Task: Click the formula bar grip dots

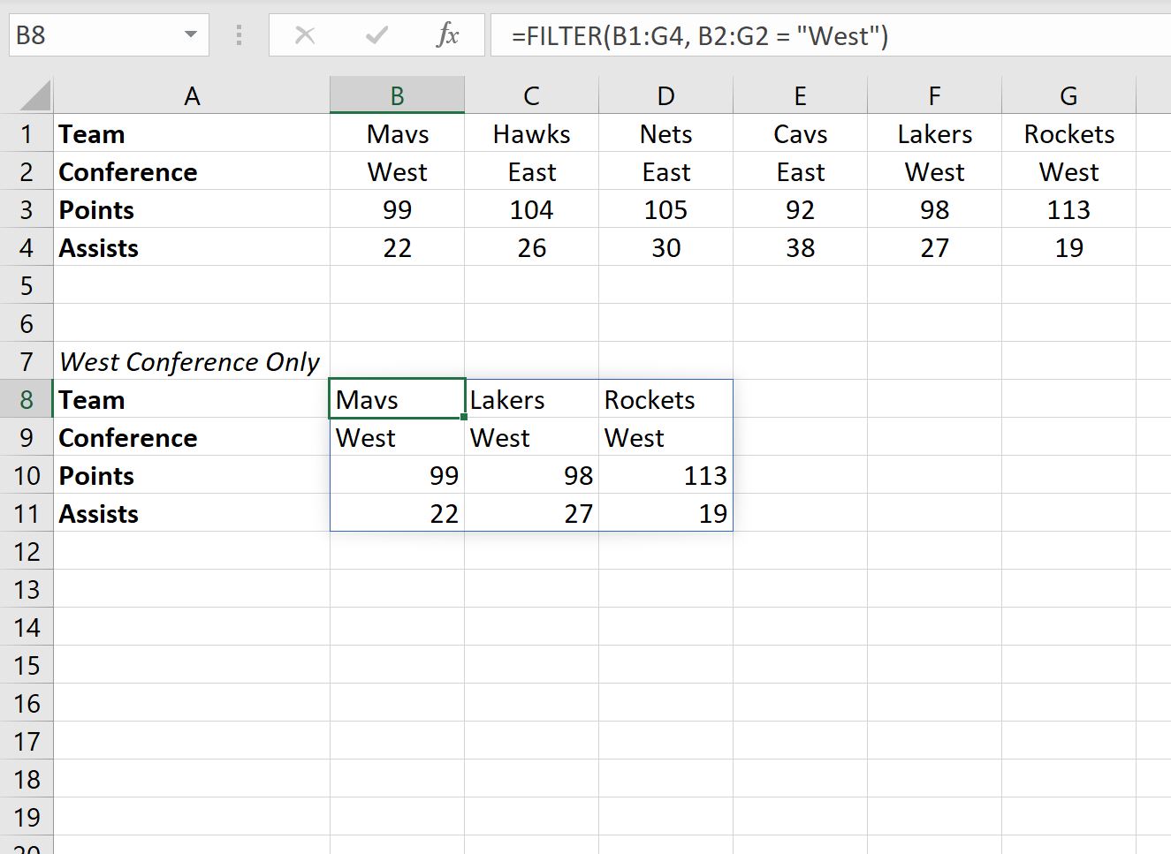Action: tap(239, 35)
